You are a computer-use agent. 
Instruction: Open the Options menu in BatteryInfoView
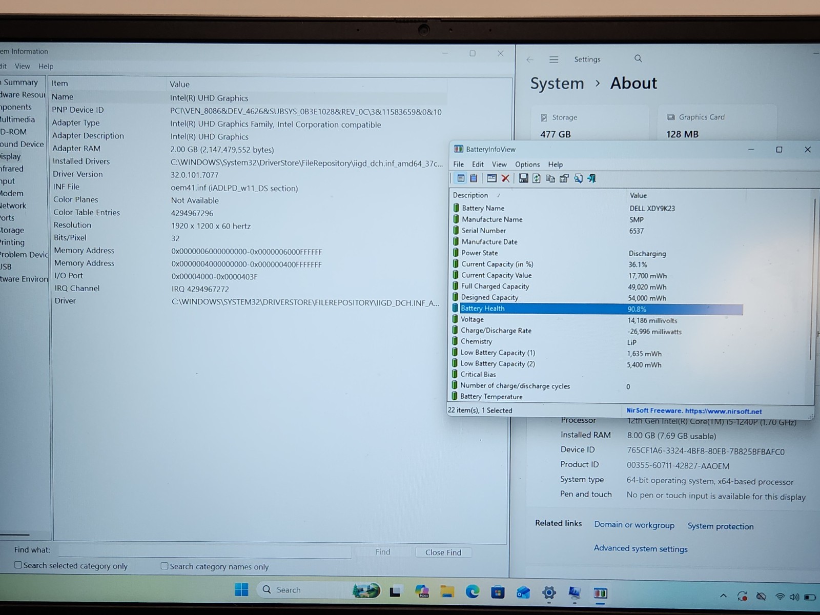tap(527, 164)
